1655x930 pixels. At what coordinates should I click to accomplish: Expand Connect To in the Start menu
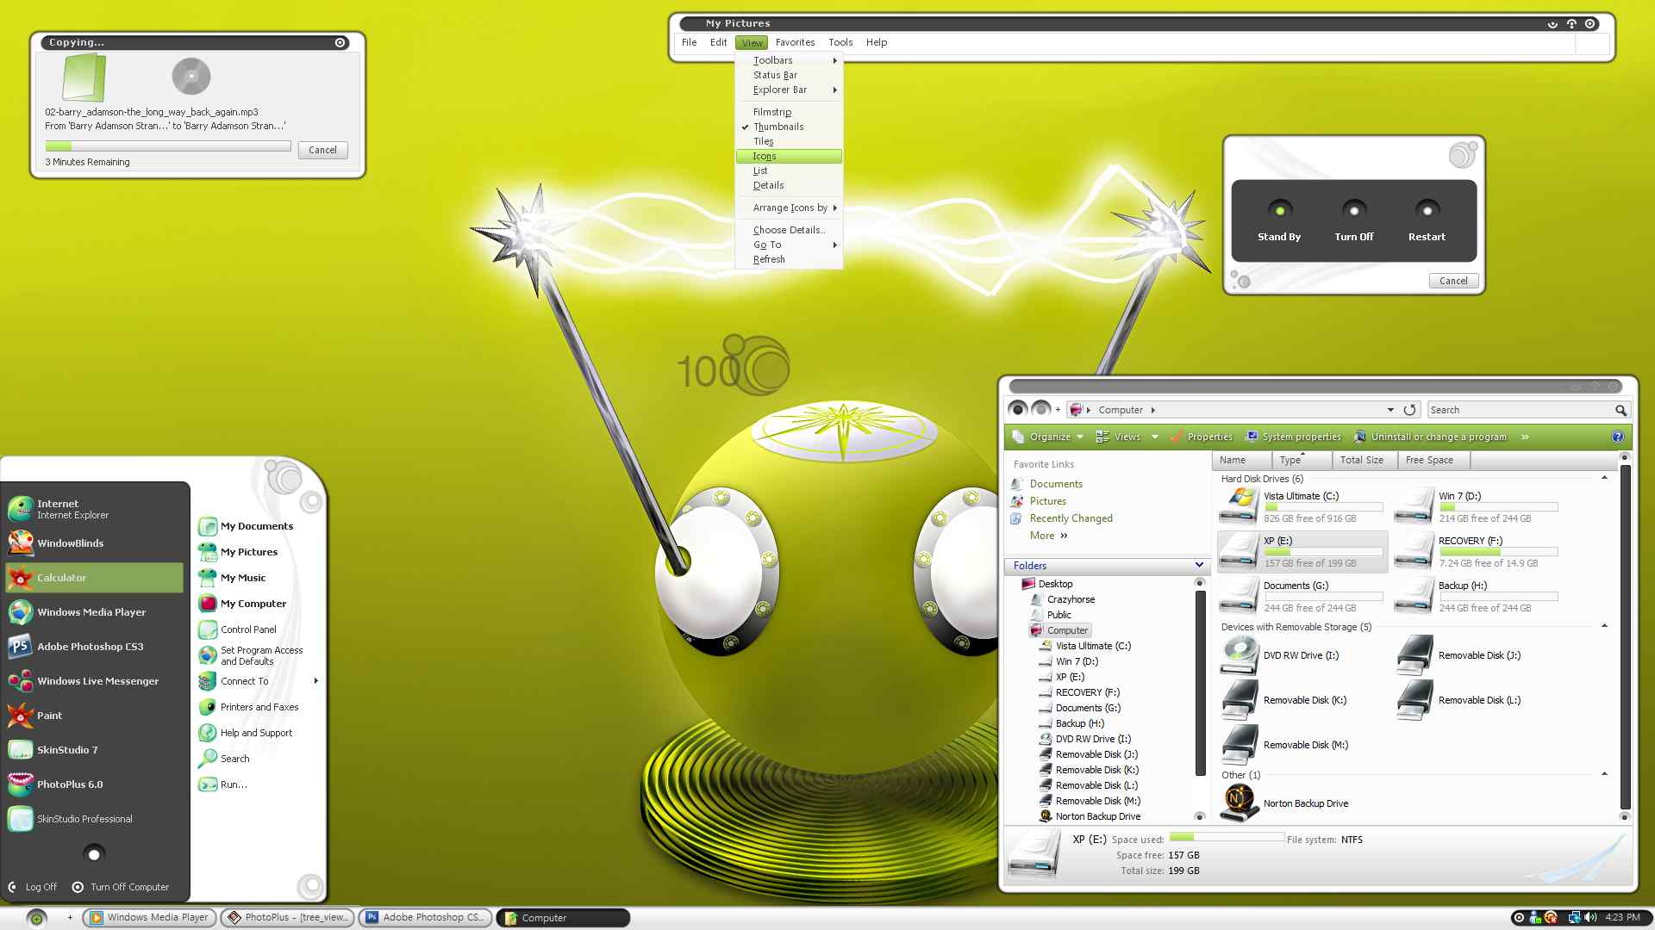[x=257, y=681]
